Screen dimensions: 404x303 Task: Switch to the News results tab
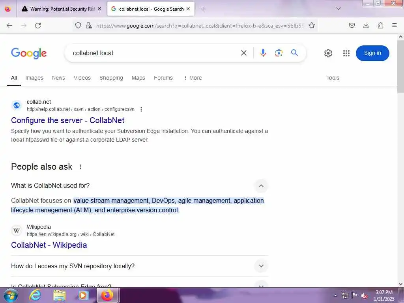click(x=58, y=78)
